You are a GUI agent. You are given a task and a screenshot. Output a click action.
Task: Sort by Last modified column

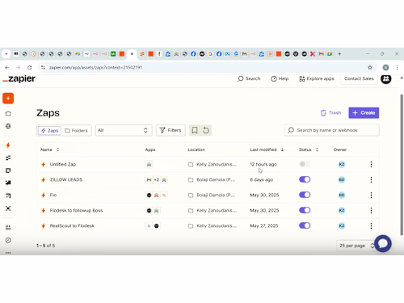tap(267, 149)
